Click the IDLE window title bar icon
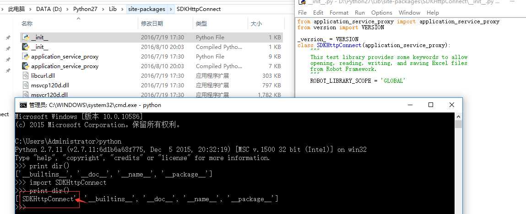This screenshot has height=214, width=526. 302,2
